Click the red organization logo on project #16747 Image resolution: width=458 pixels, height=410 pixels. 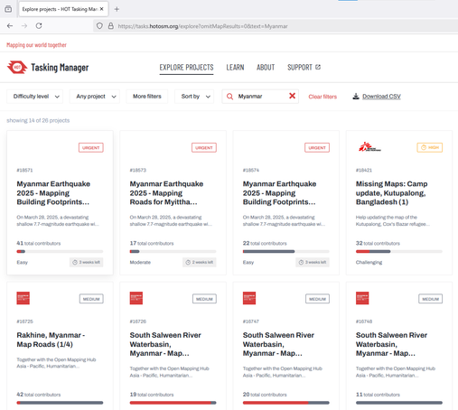pos(249,298)
